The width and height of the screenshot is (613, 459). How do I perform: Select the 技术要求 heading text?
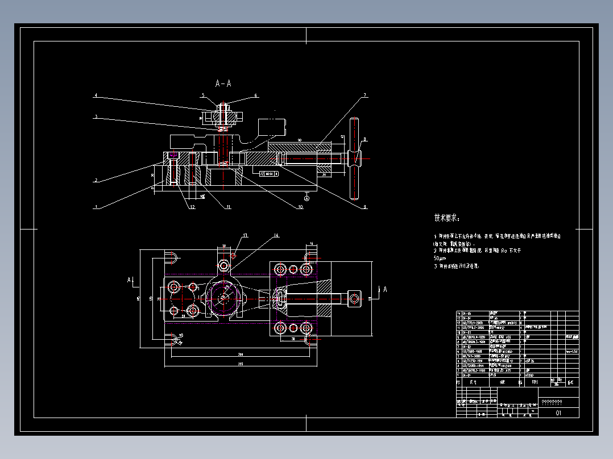point(447,218)
